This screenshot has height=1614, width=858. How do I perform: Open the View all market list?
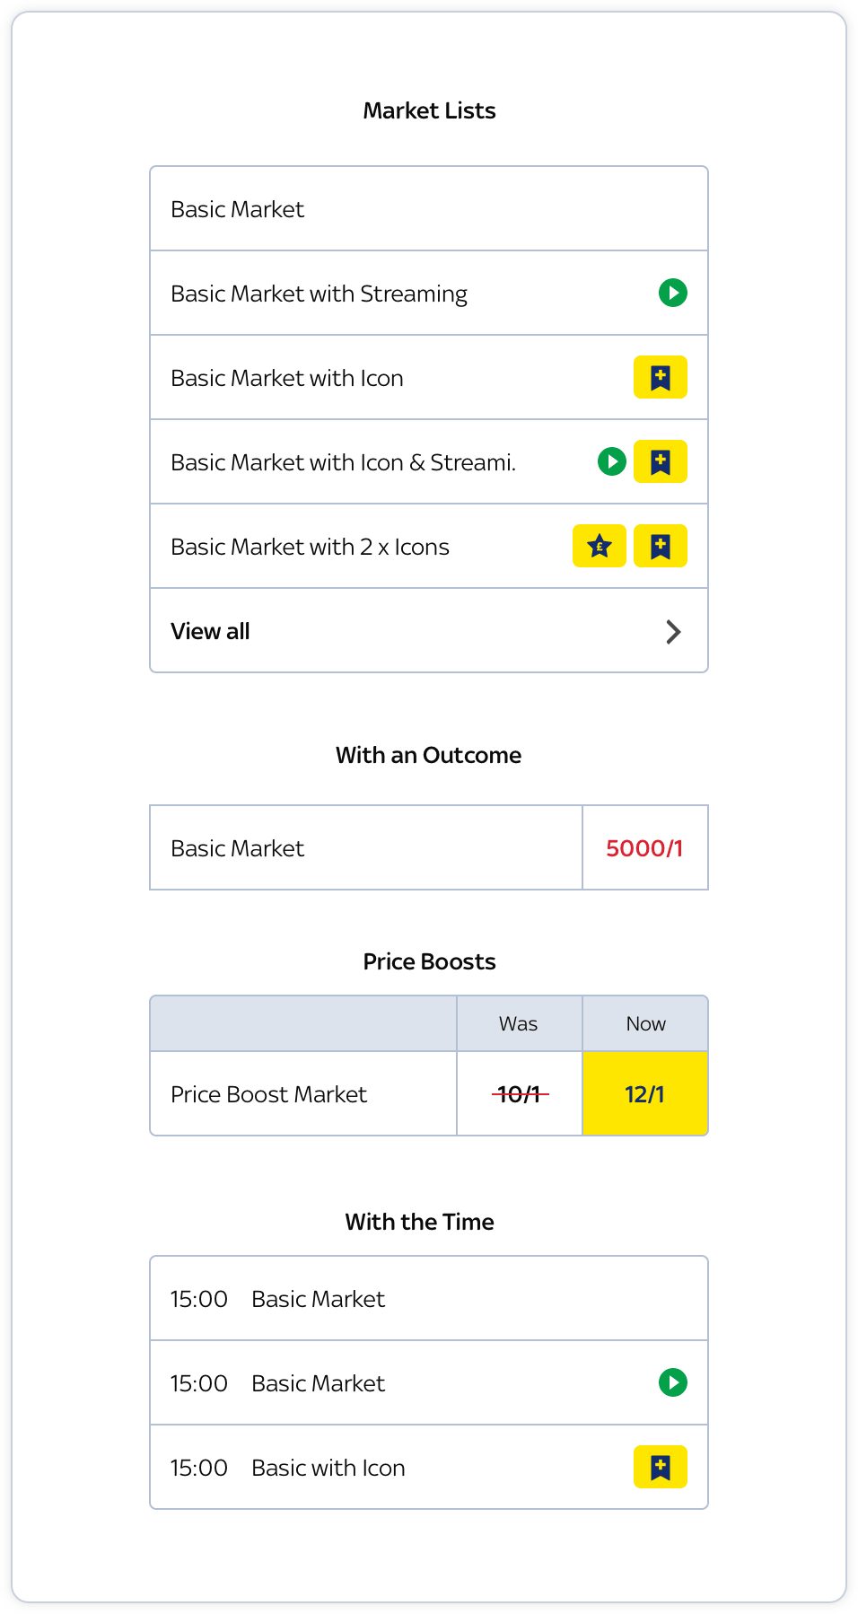pos(210,631)
